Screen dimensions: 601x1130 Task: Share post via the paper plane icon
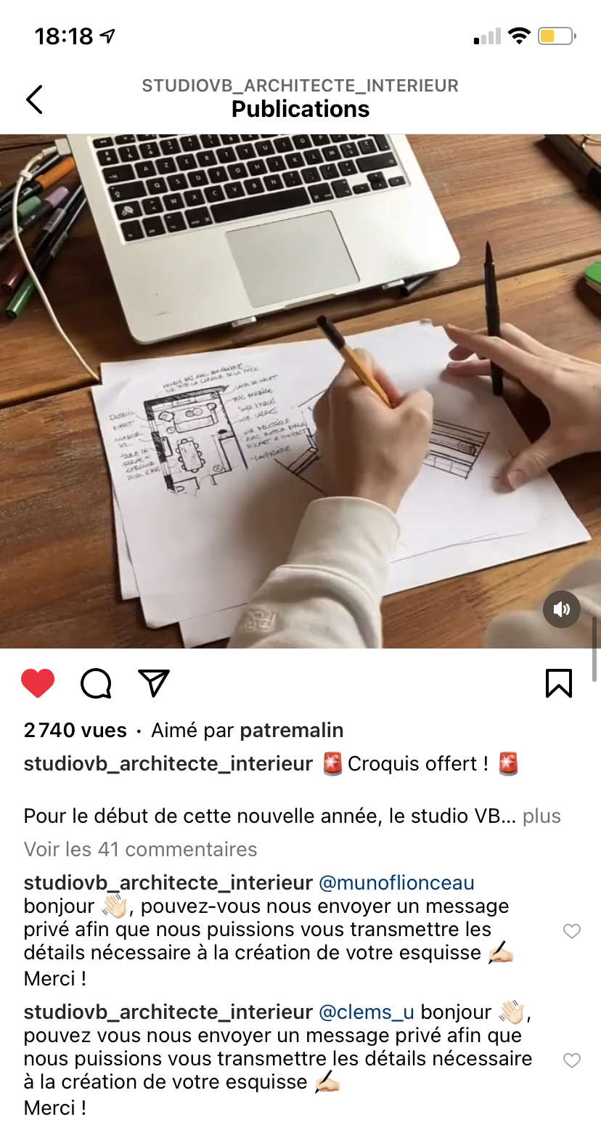point(154,683)
